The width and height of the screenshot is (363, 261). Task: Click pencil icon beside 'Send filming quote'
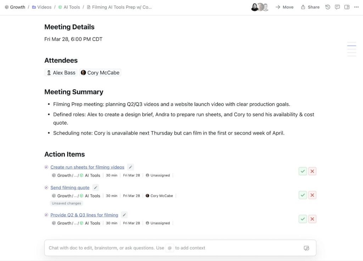[95, 188]
